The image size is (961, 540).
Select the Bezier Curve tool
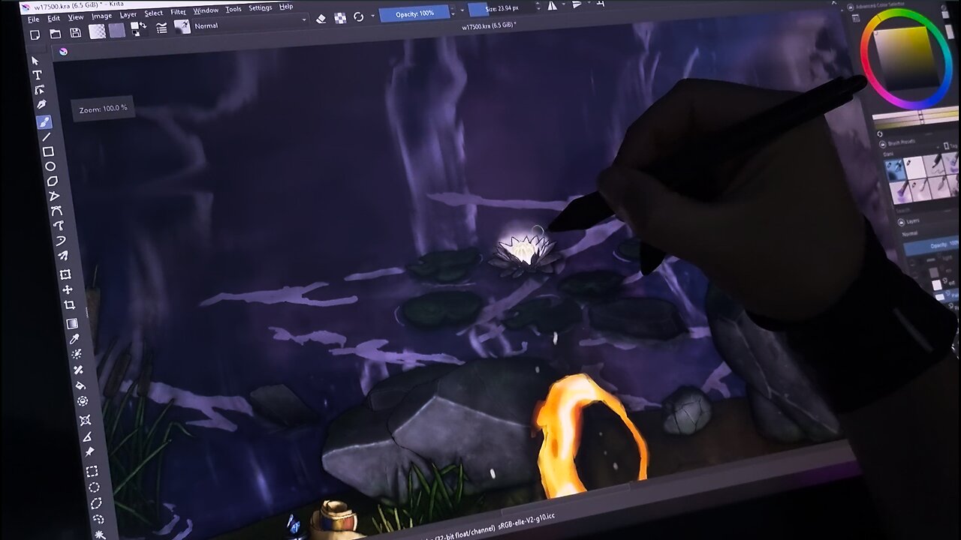coord(57,211)
